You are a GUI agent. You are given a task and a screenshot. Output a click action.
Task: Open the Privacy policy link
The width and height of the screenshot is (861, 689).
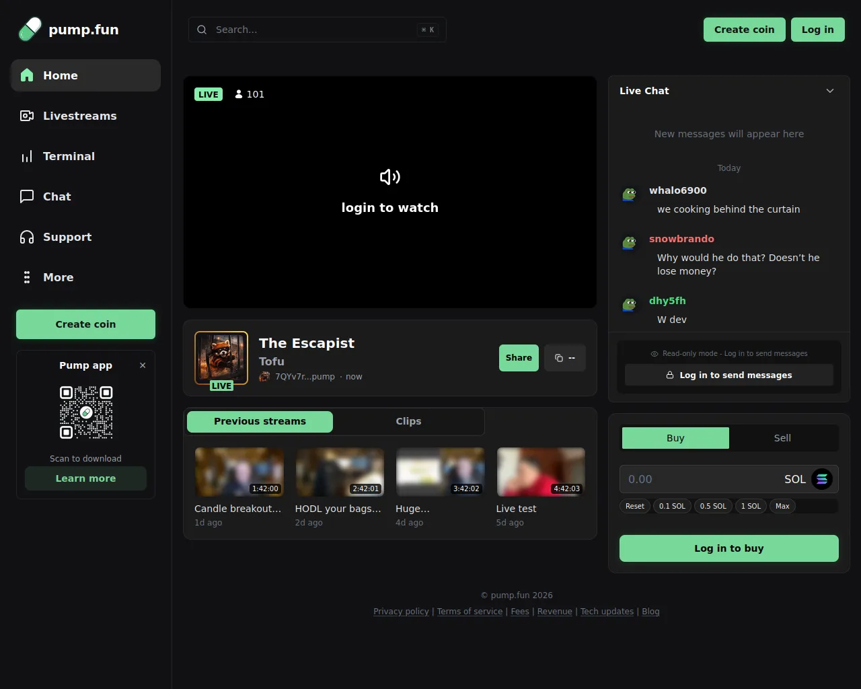pyautogui.click(x=401, y=612)
